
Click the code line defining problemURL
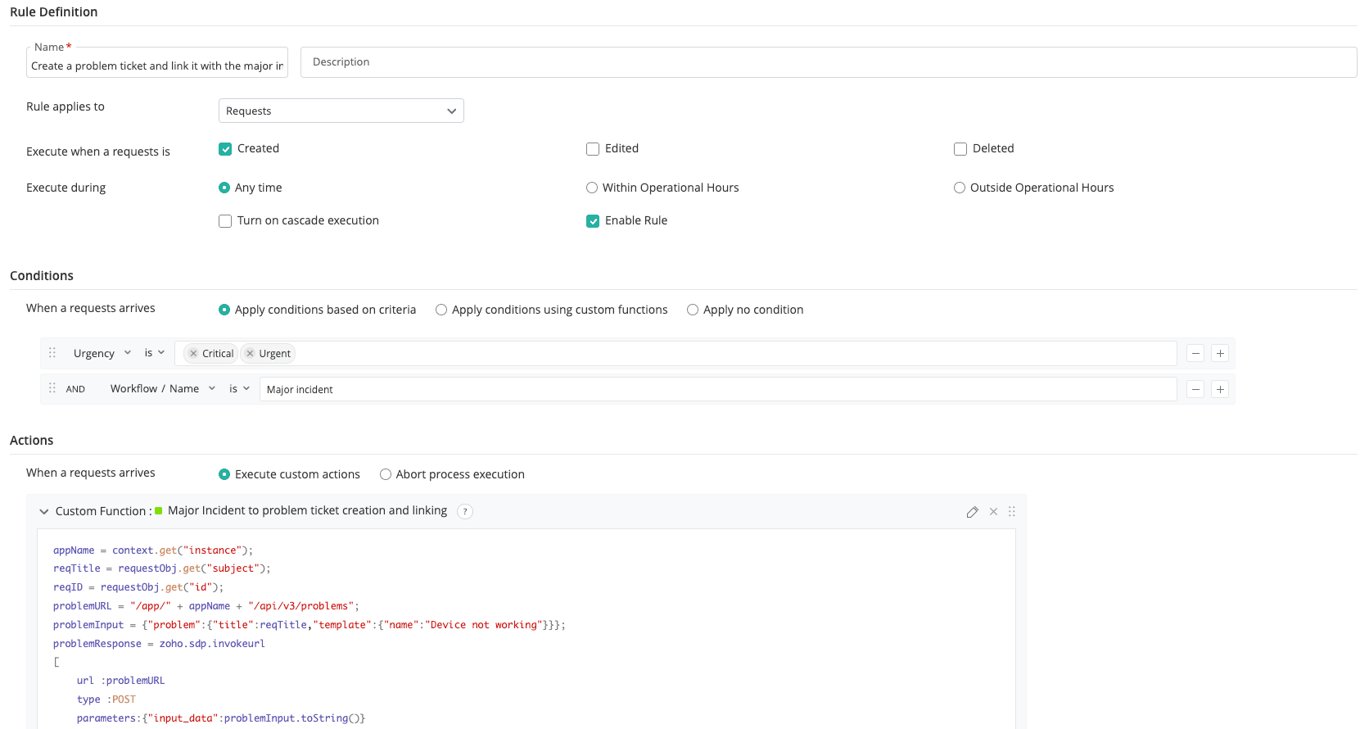click(x=206, y=606)
